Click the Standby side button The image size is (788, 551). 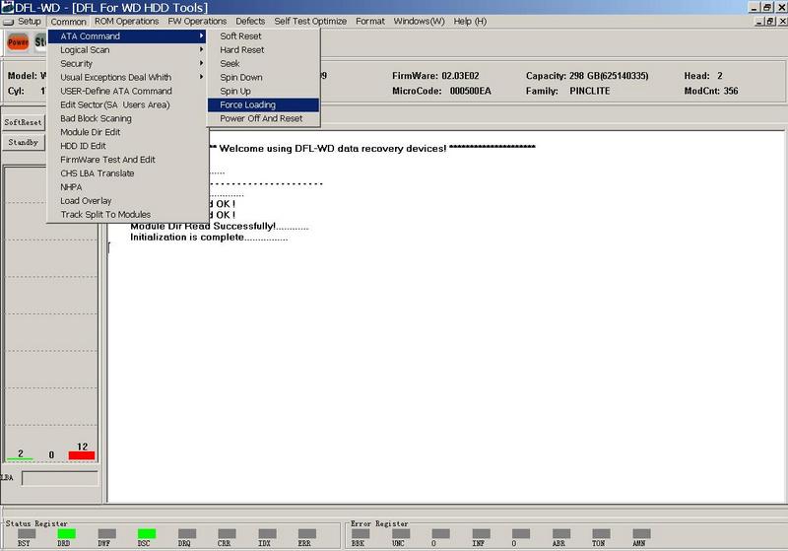[x=23, y=142]
